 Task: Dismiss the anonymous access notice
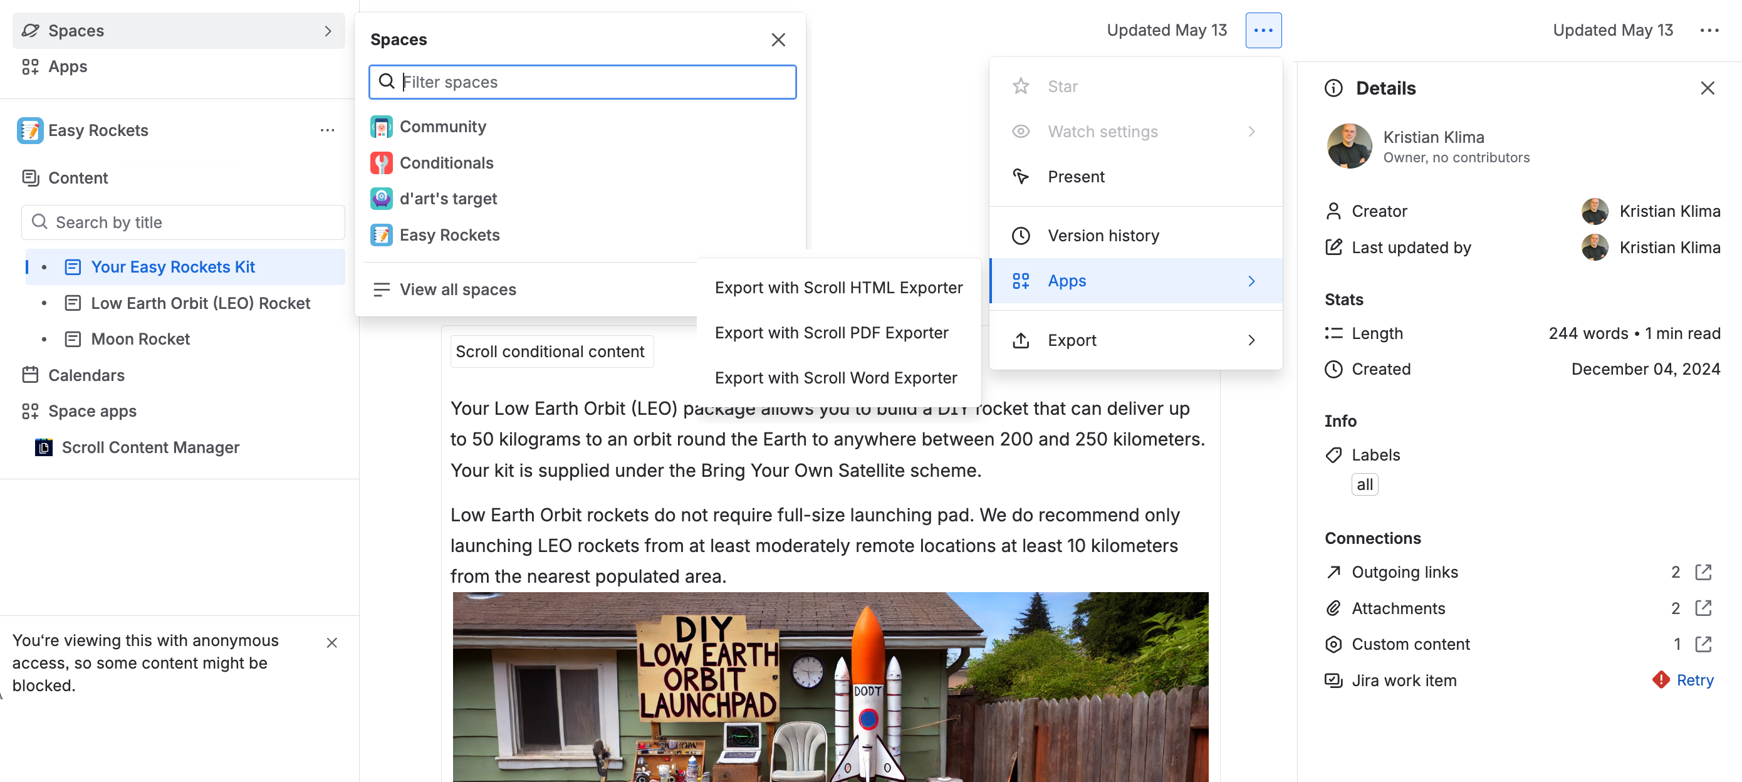pos(332,643)
